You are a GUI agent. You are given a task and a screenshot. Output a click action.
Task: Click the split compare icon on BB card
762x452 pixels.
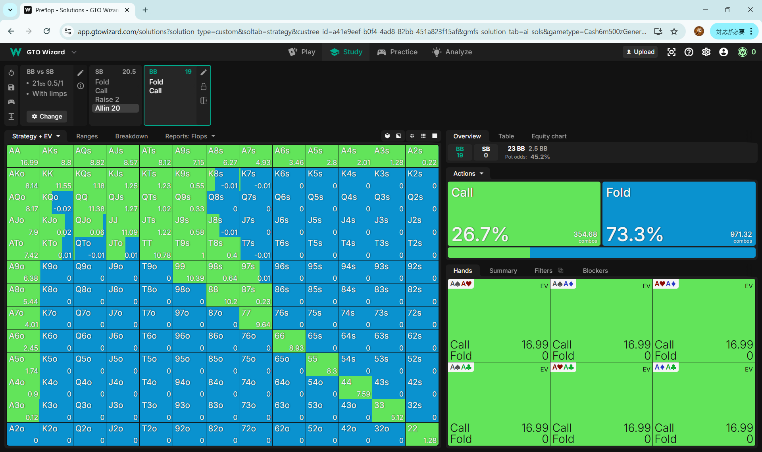point(204,101)
